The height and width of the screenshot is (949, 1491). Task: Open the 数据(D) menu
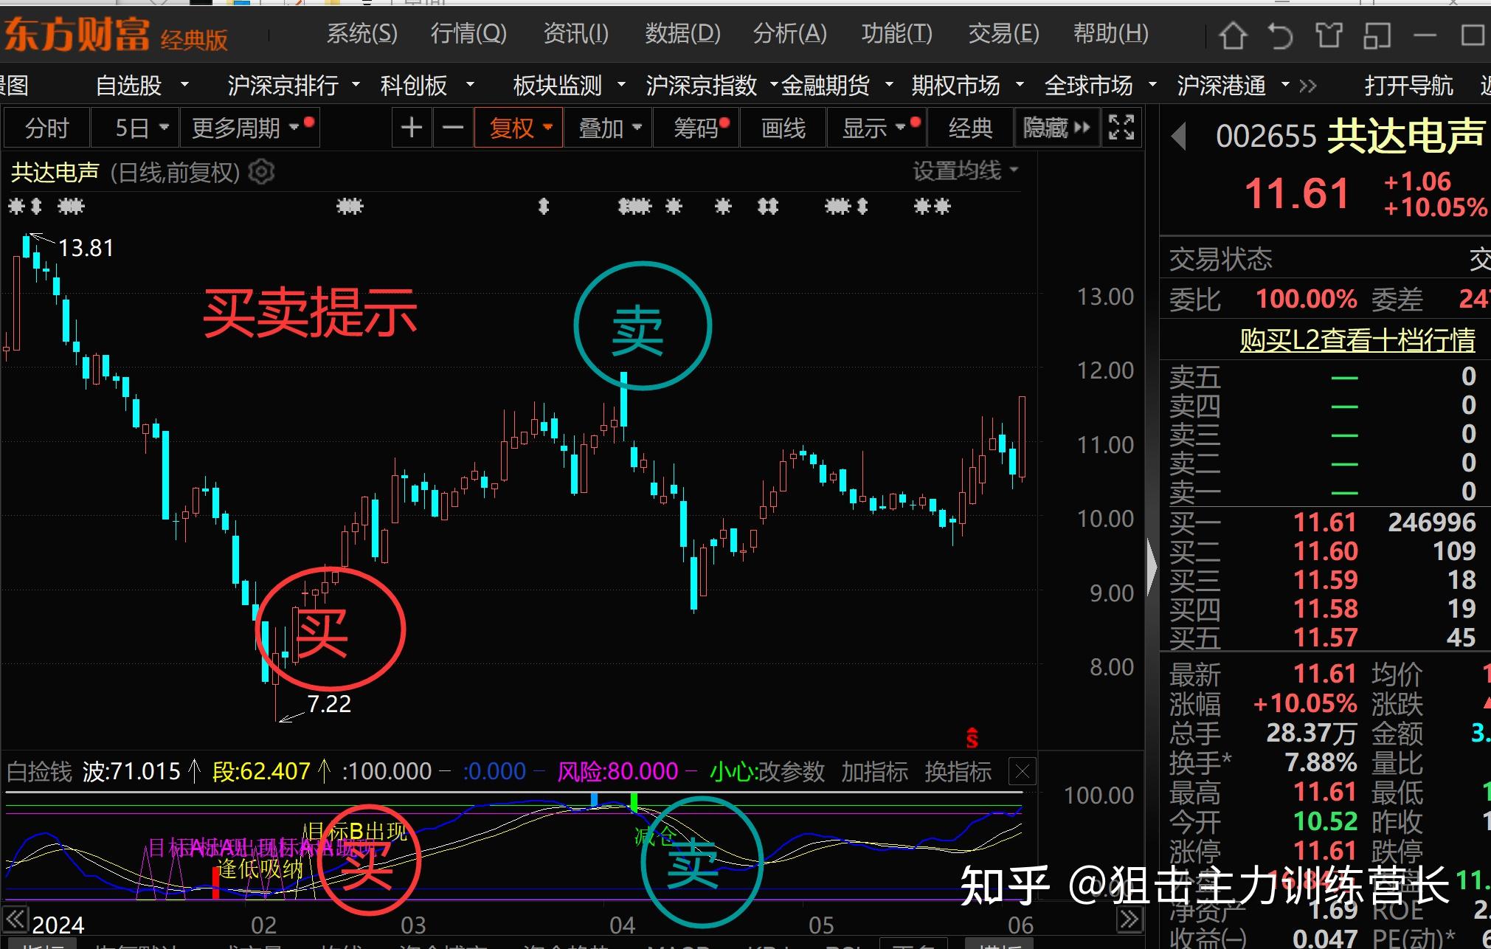682,33
